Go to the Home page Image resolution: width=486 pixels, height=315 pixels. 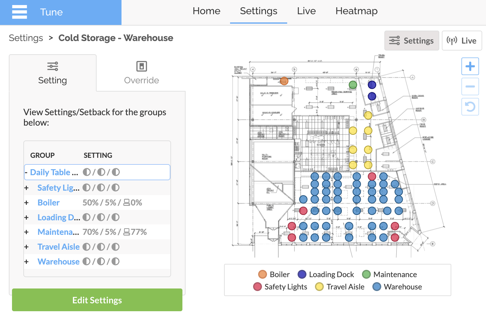click(206, 11)
